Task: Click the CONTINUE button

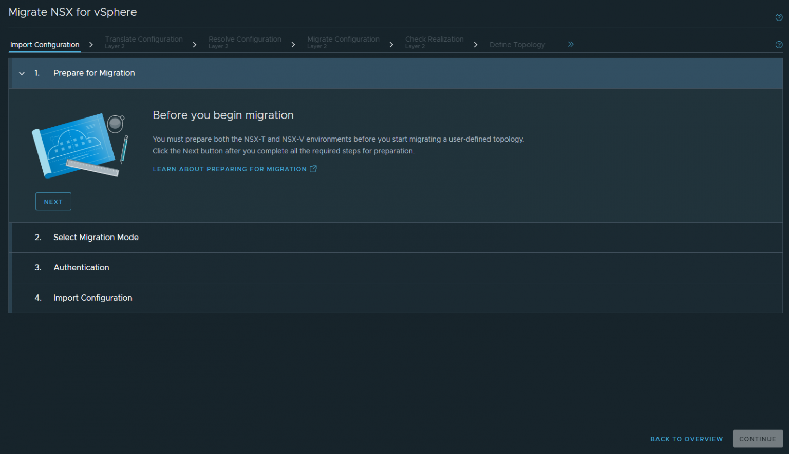Action: (x=758, y=439)
